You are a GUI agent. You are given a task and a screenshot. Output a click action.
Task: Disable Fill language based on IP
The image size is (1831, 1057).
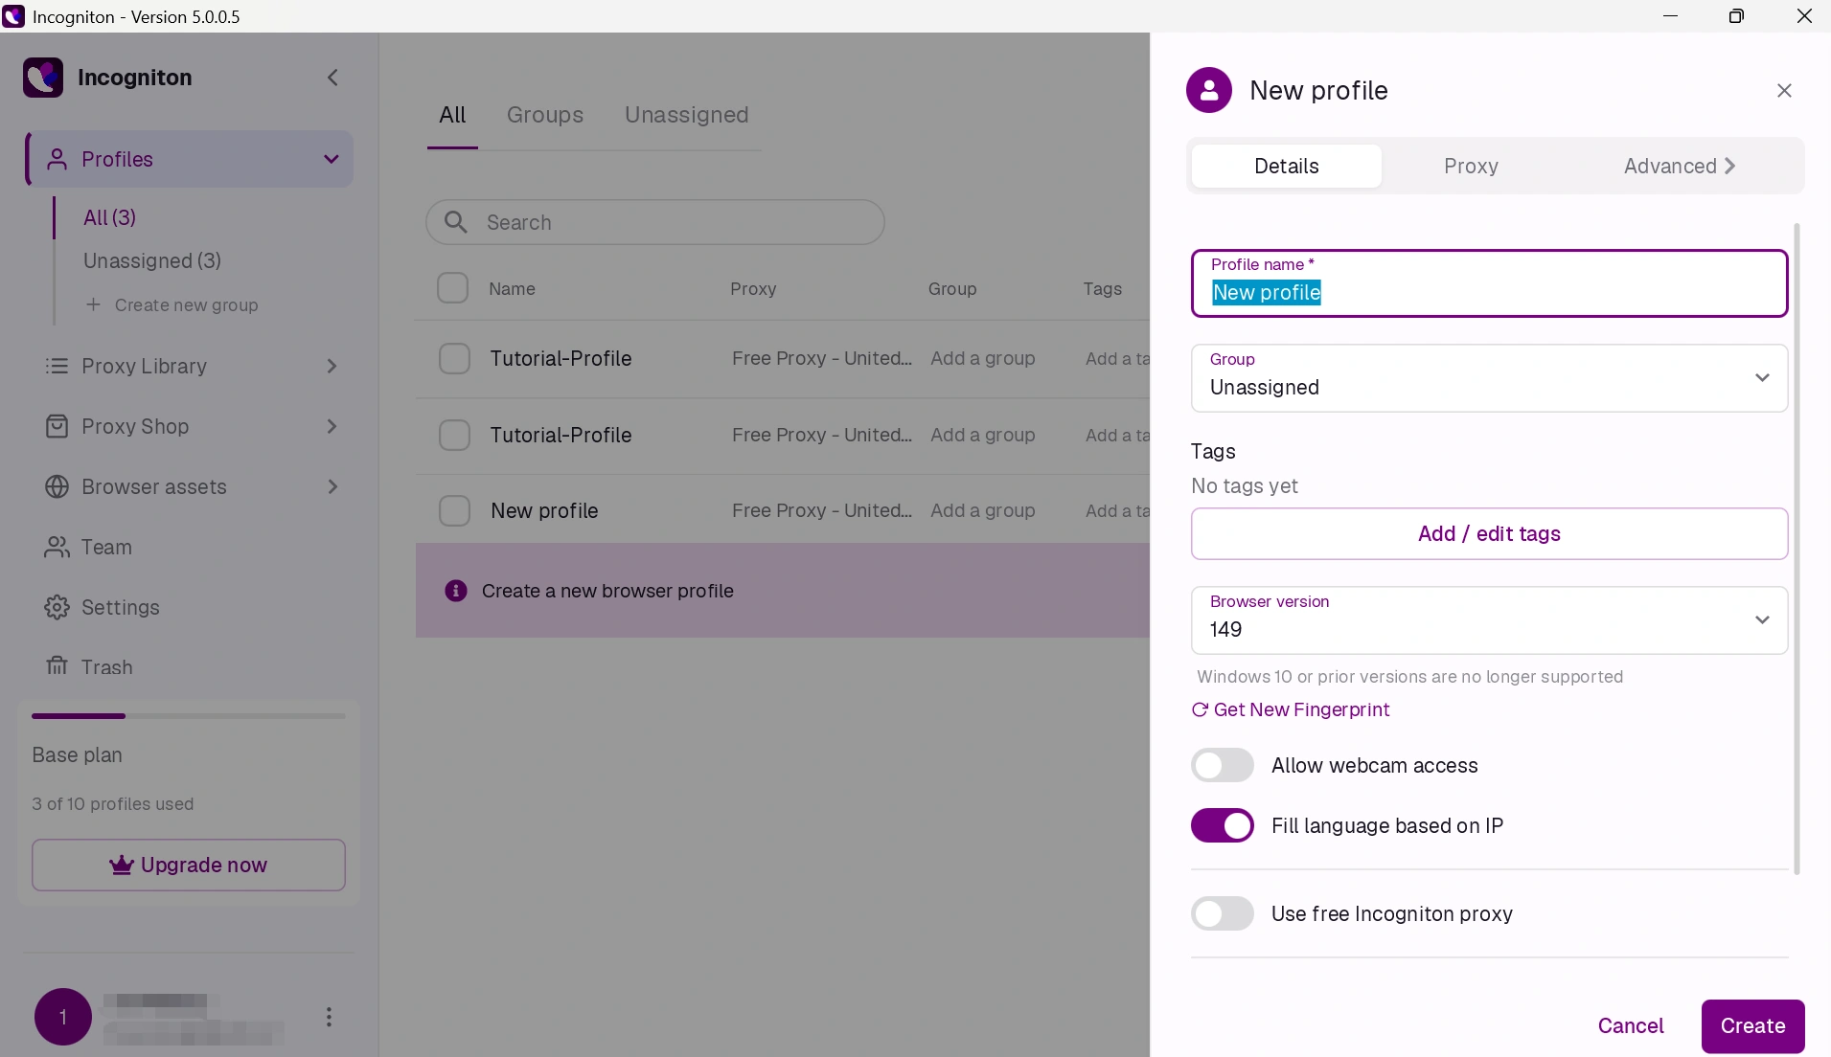tap(1222, 825)
